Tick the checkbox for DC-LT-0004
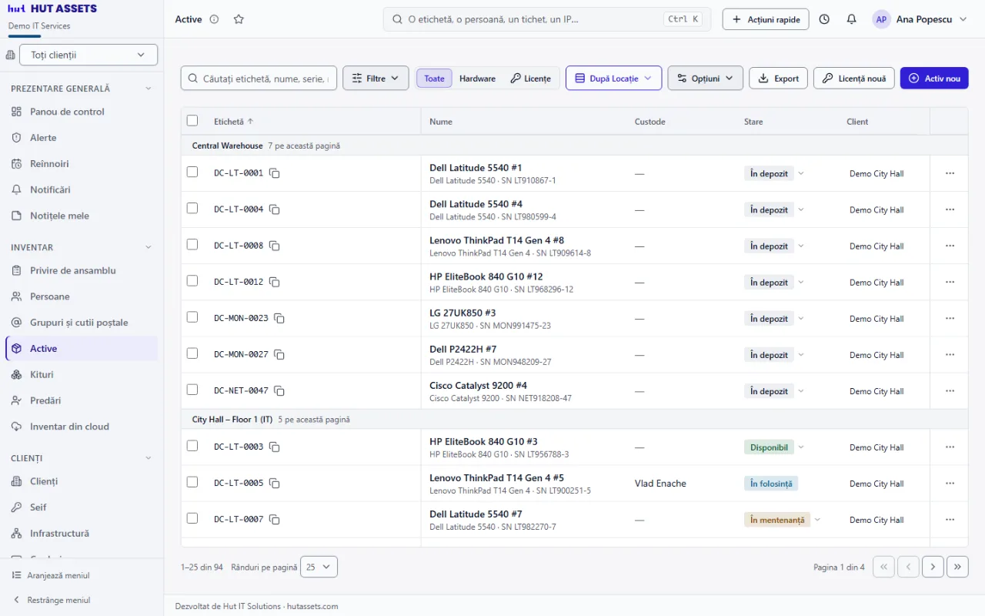Image resolution: width=985 pixels, height=616 pixels. click(x=192, y=209)
